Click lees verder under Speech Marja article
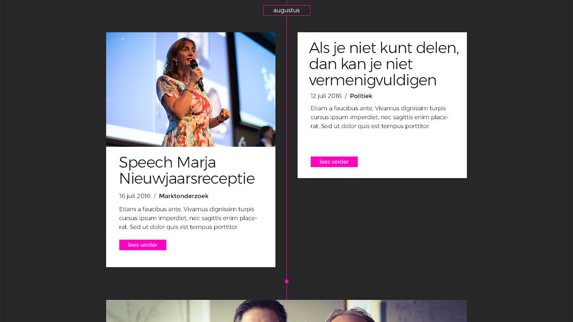 click(x=143, y=245)
